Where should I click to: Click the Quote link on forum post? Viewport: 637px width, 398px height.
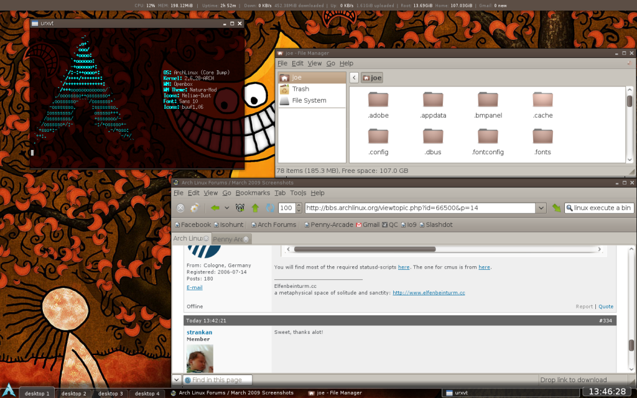605,307
